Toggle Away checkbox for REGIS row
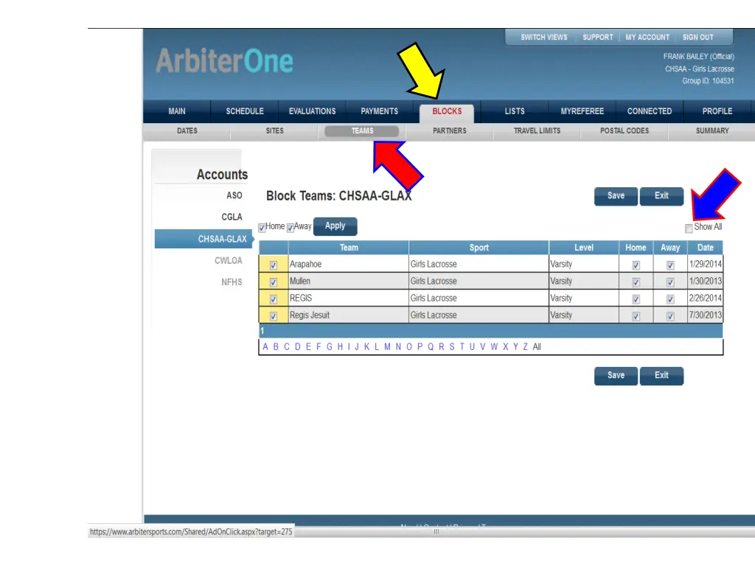This screenshot has height=566, width=755. pyautogui.click(x=670, y=299)
